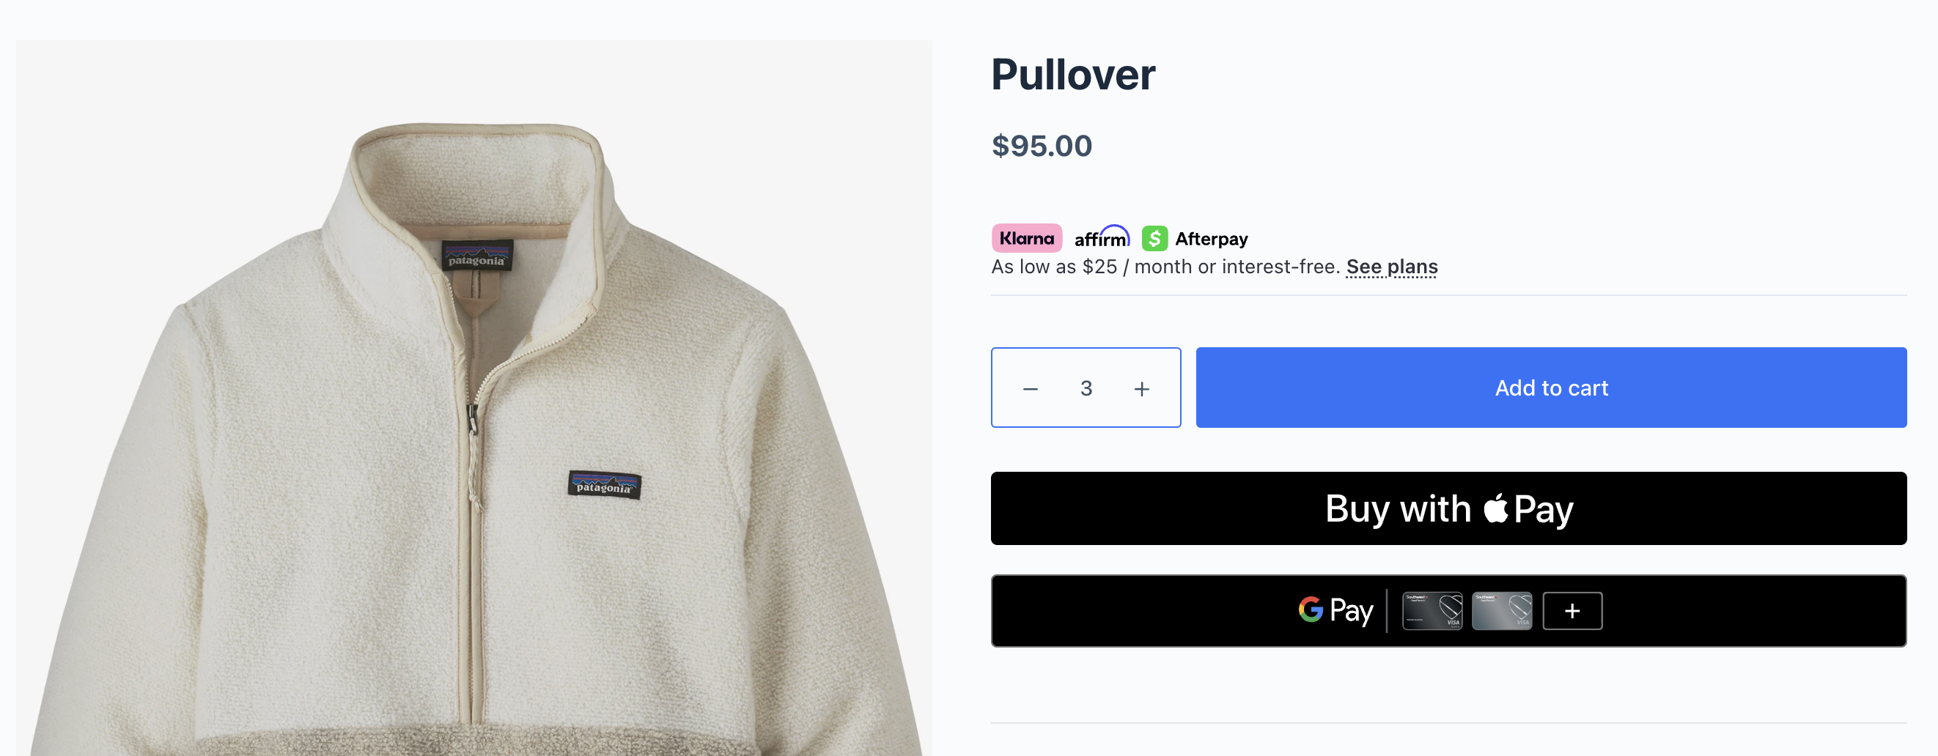This screenshot has width=1938, height=756.
Task: Add a new card in Google Pay
Action: pyautogui.click(x=1572, y=611)
